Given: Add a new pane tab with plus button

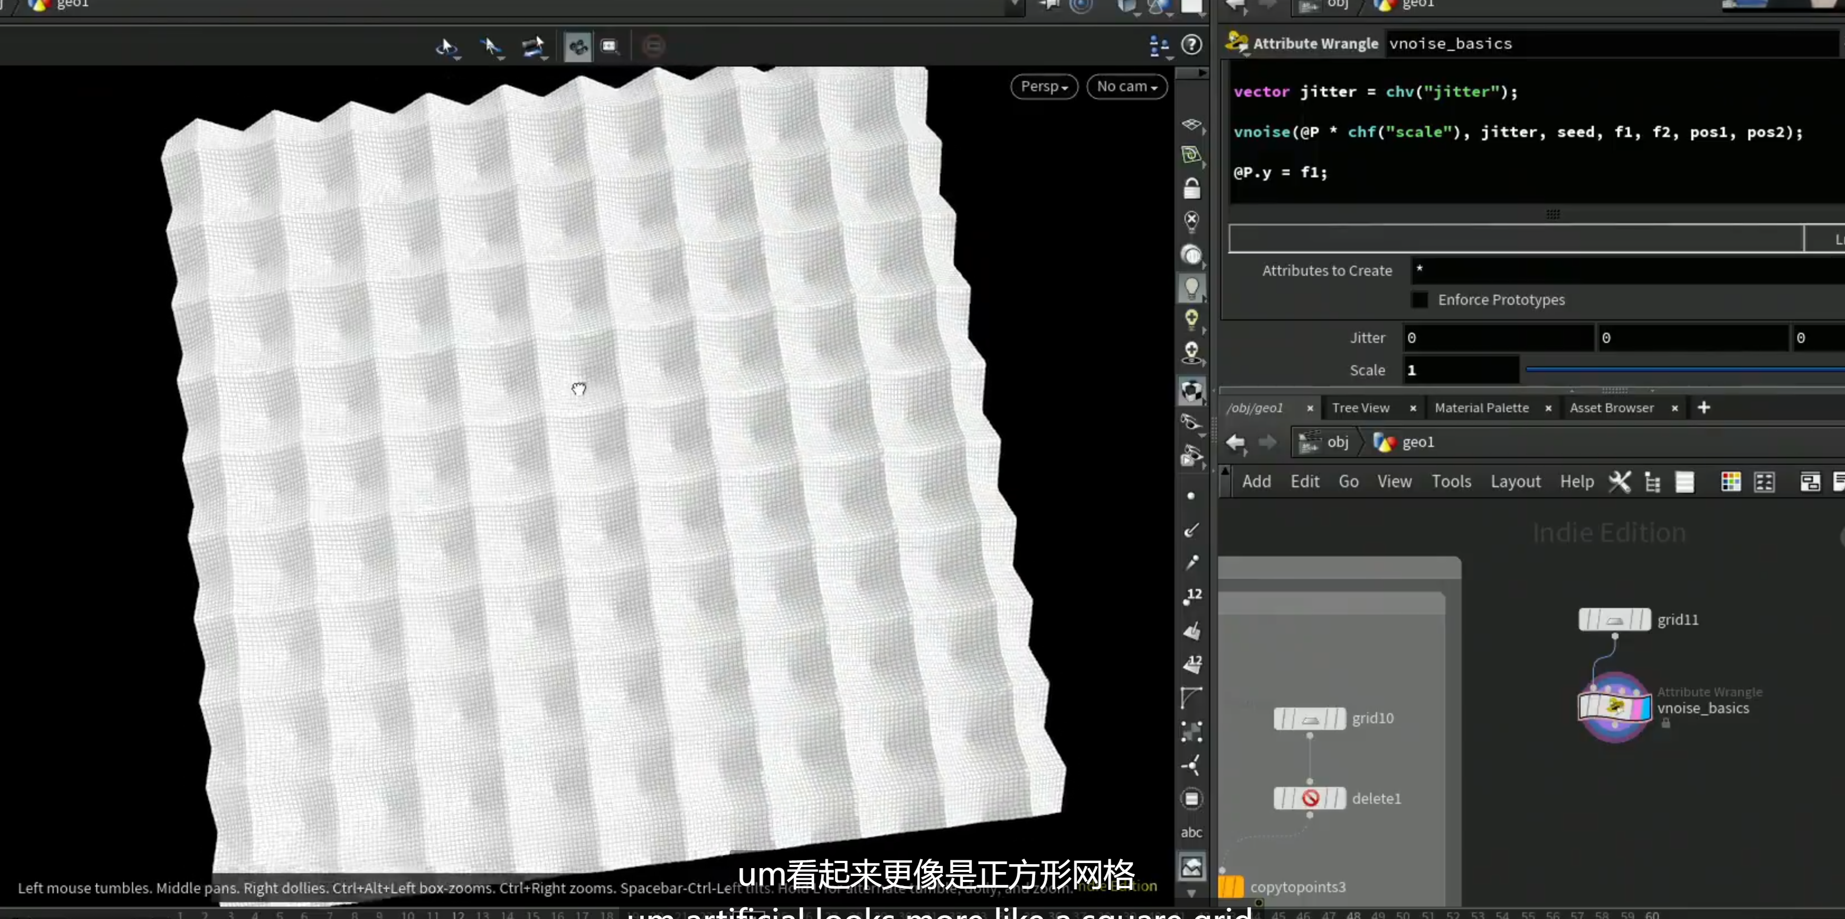Looking at the screenshot, I should click(1704, 408).
